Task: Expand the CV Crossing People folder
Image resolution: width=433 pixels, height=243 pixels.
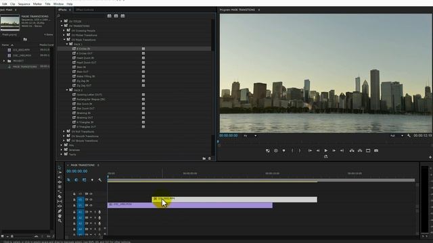Action: coord(64,30)
